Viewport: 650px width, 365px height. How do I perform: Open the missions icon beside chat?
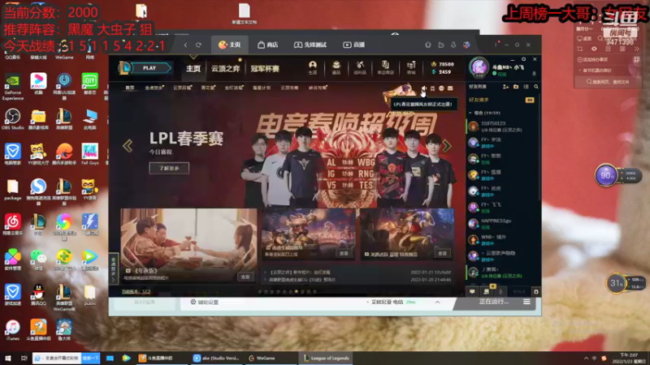(486, 292)
